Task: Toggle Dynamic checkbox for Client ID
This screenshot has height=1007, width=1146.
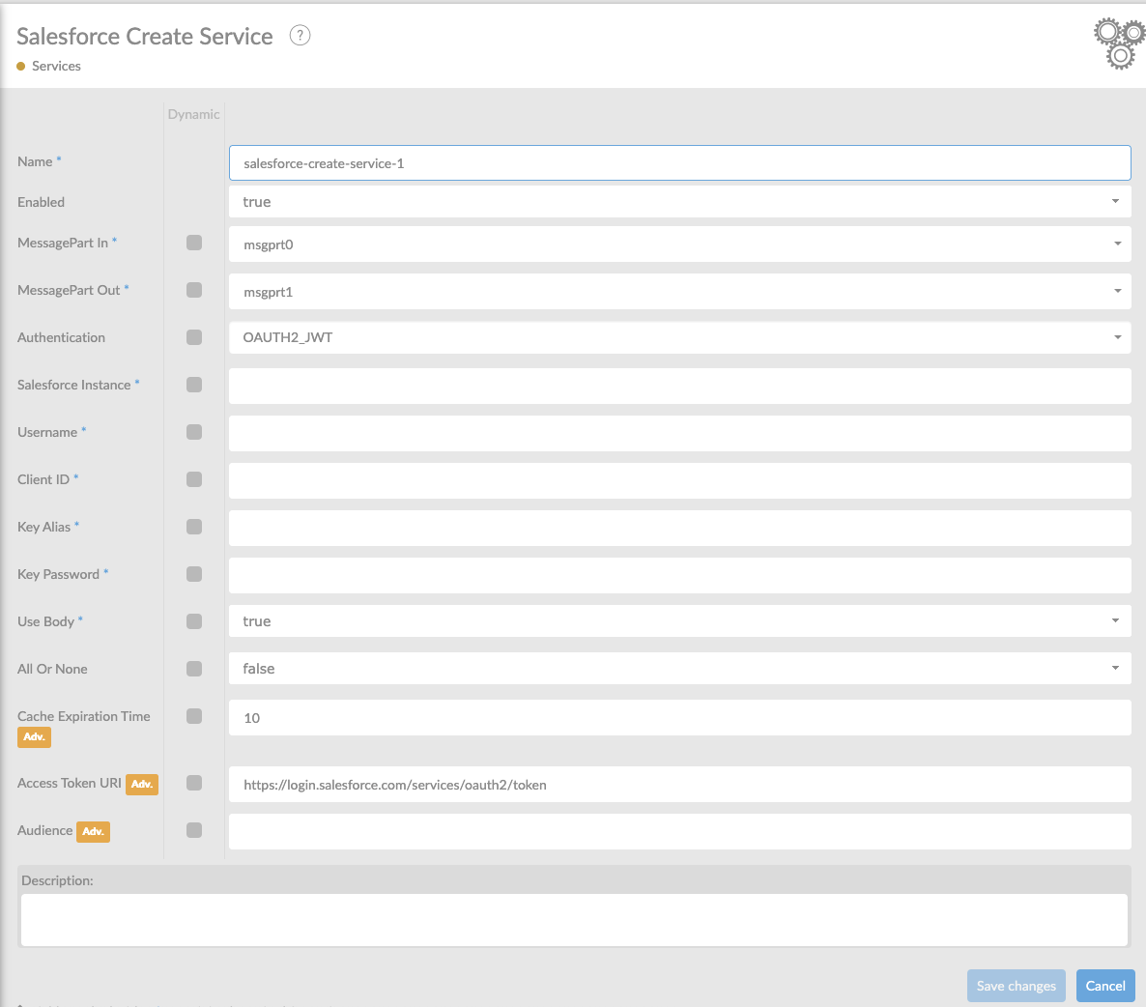Action: pos(193,479)
